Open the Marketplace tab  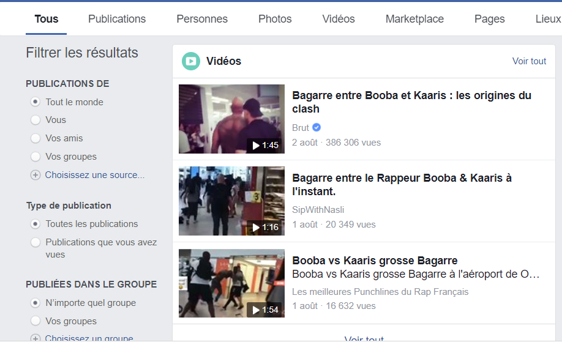tap(414, 19)
